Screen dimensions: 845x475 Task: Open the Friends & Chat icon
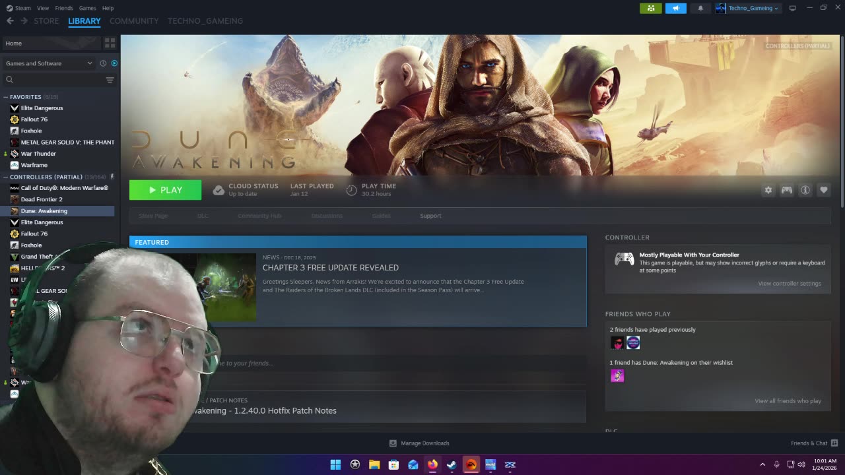coord(834,443)
